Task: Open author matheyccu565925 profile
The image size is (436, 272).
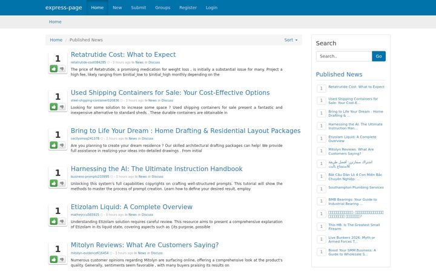Action: point(85,215)
